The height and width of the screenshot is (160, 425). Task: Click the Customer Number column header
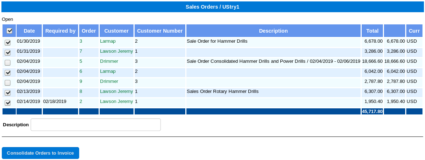click(160, 31)
